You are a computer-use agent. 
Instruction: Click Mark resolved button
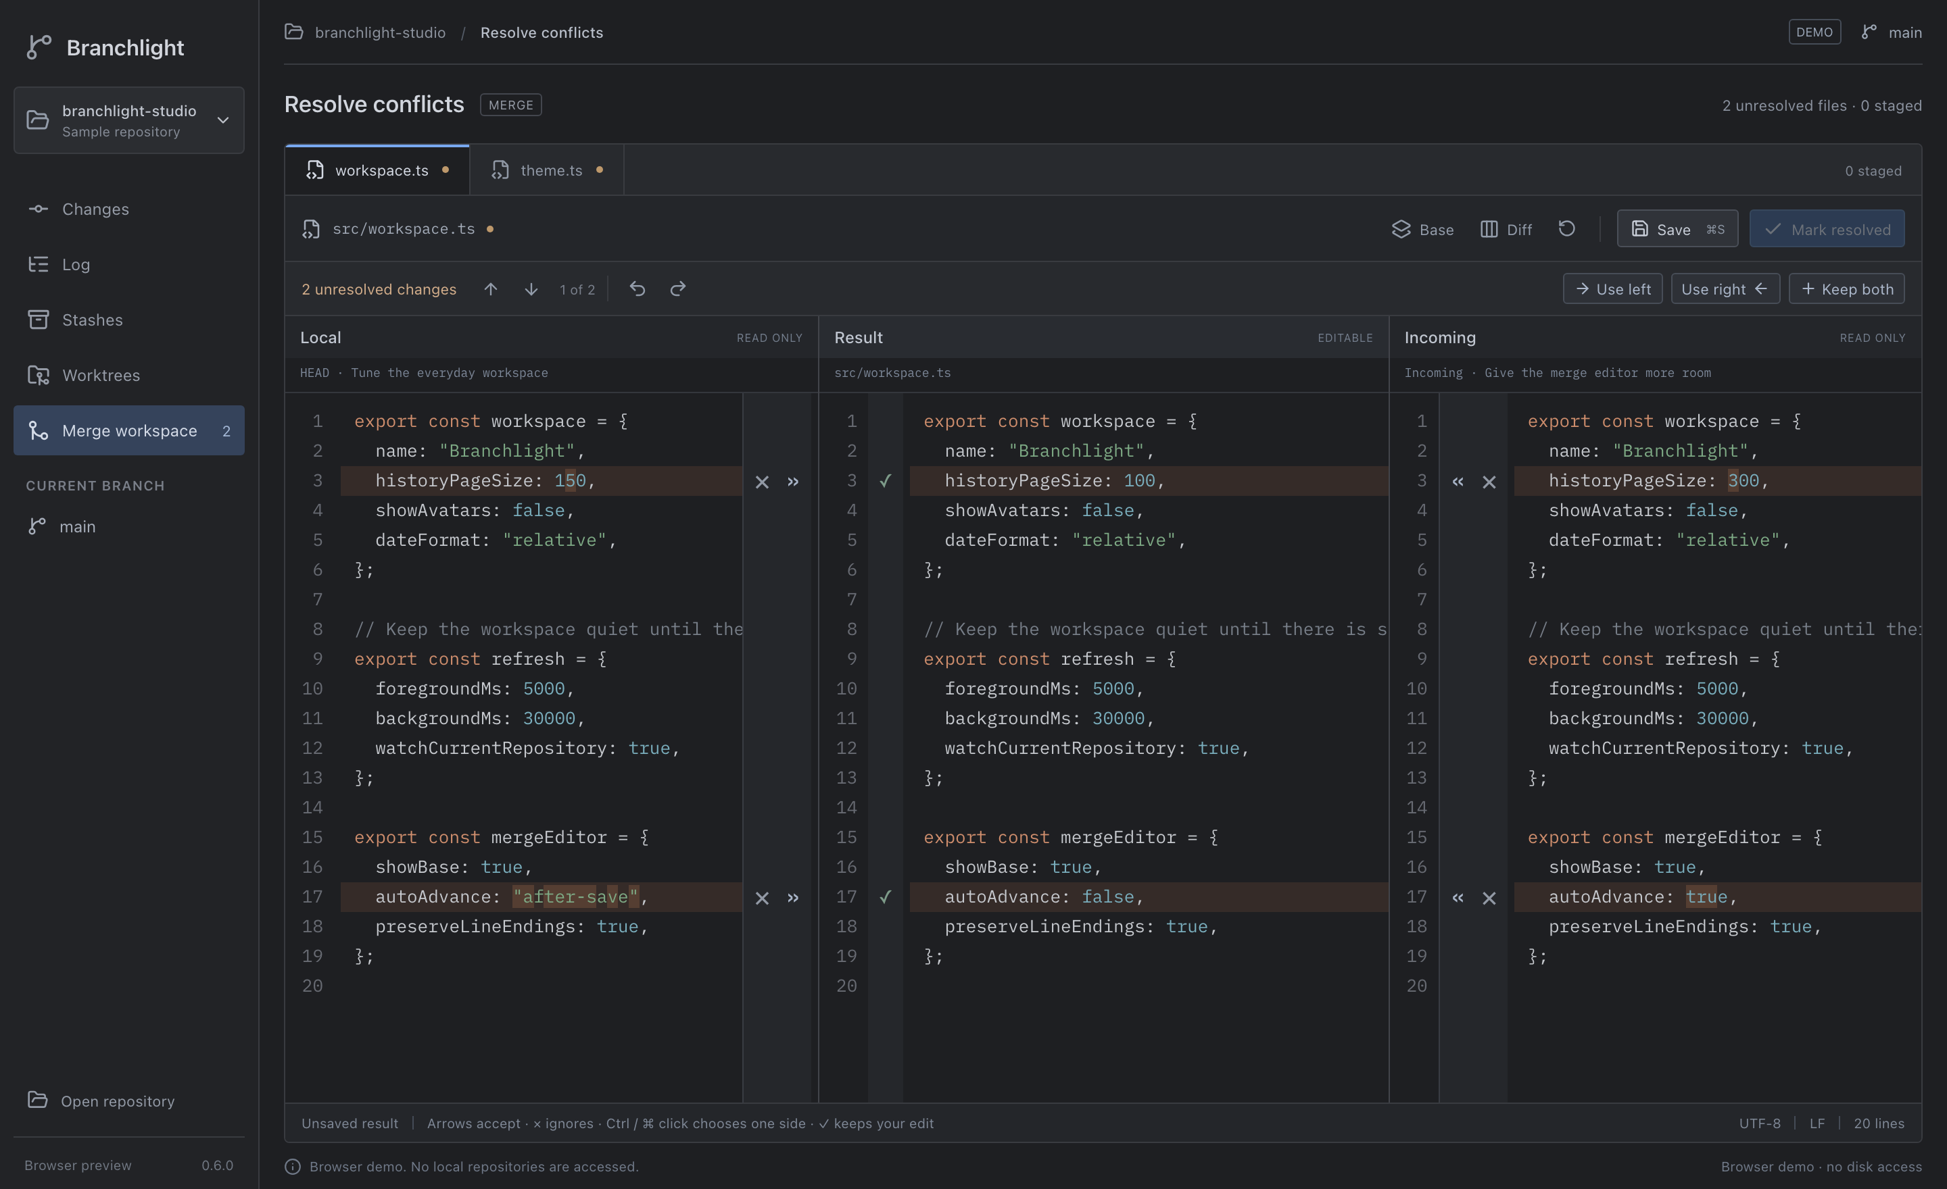(x=1827, y=229)
